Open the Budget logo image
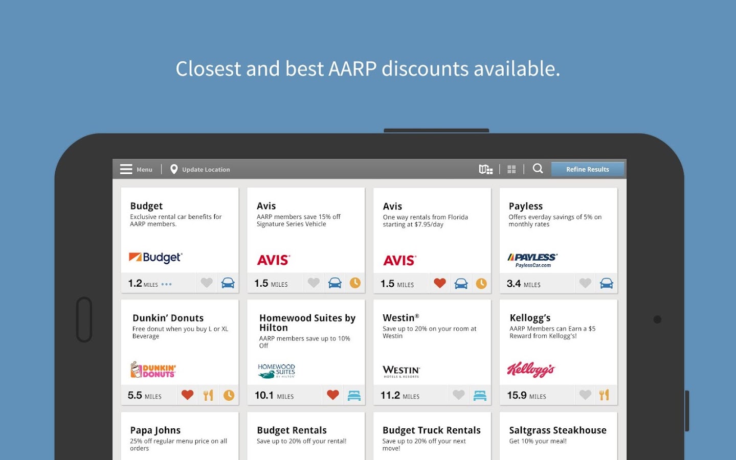 click(155, 258)
